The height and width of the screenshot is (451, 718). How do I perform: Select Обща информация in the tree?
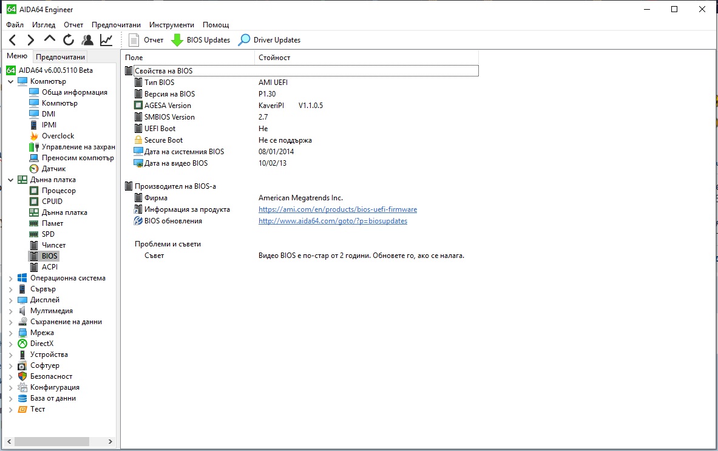point(74,92)
